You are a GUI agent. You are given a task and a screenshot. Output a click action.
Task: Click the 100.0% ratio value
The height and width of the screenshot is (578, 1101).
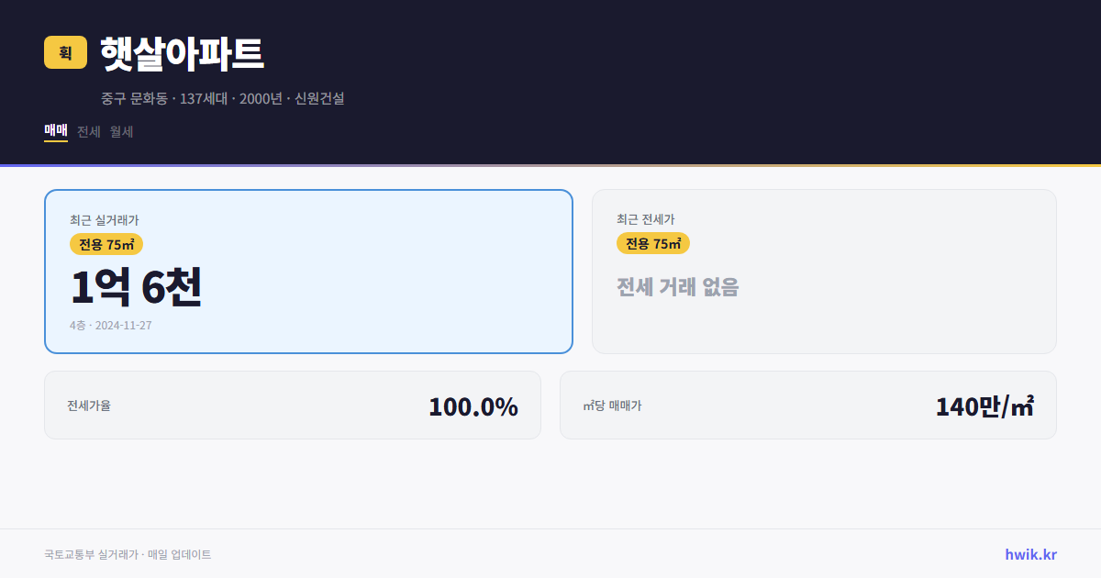(473, 406)
